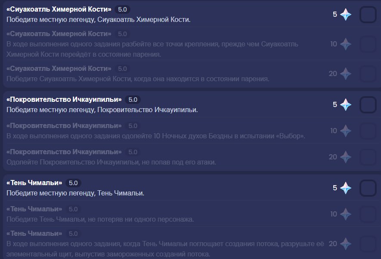Click dimmed primogem icon for Покровительство 20 reward
This screenshot has height=259, width=381.
(x=346, y=157)
